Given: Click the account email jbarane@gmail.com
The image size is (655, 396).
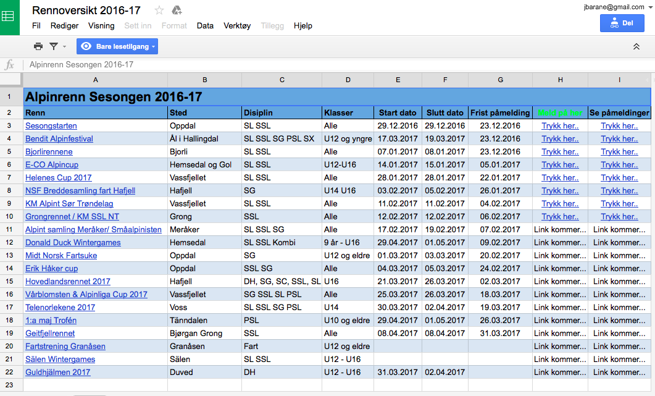Looking at the screenshot, I should pos(614,7).
